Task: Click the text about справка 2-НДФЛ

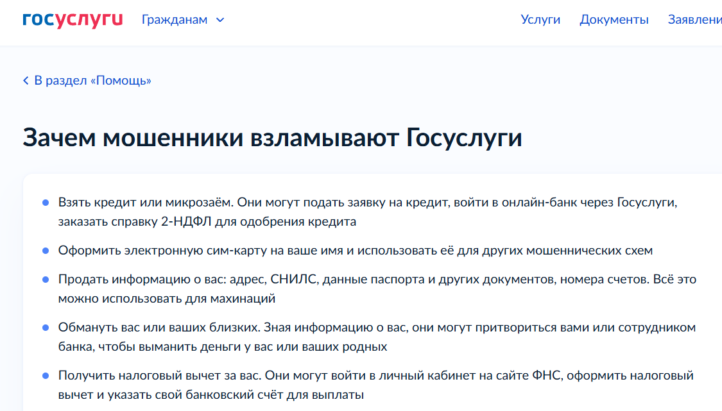Action: pos(207,222)
